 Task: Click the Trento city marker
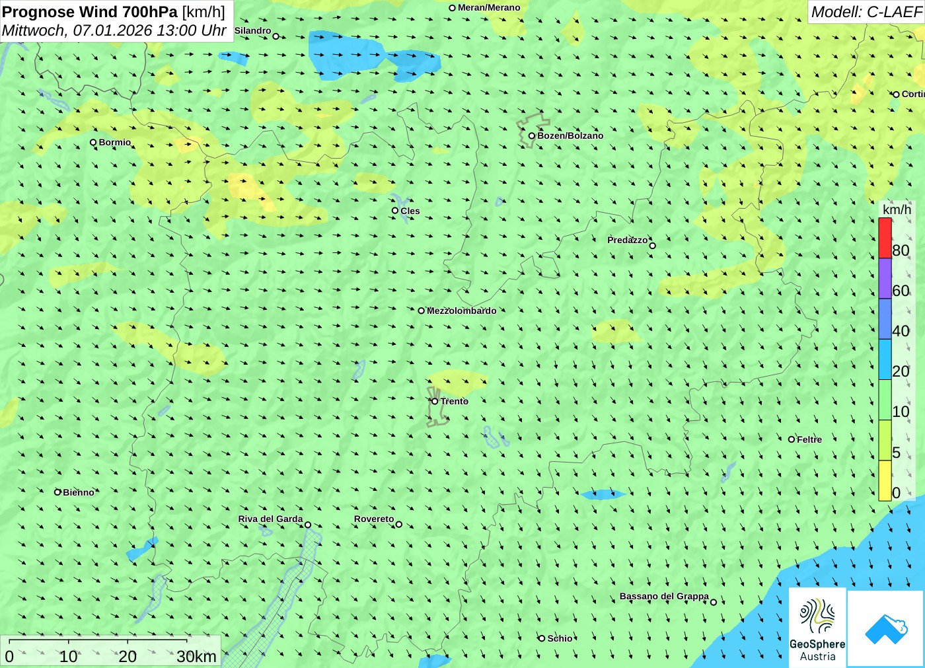pos(435,401)
